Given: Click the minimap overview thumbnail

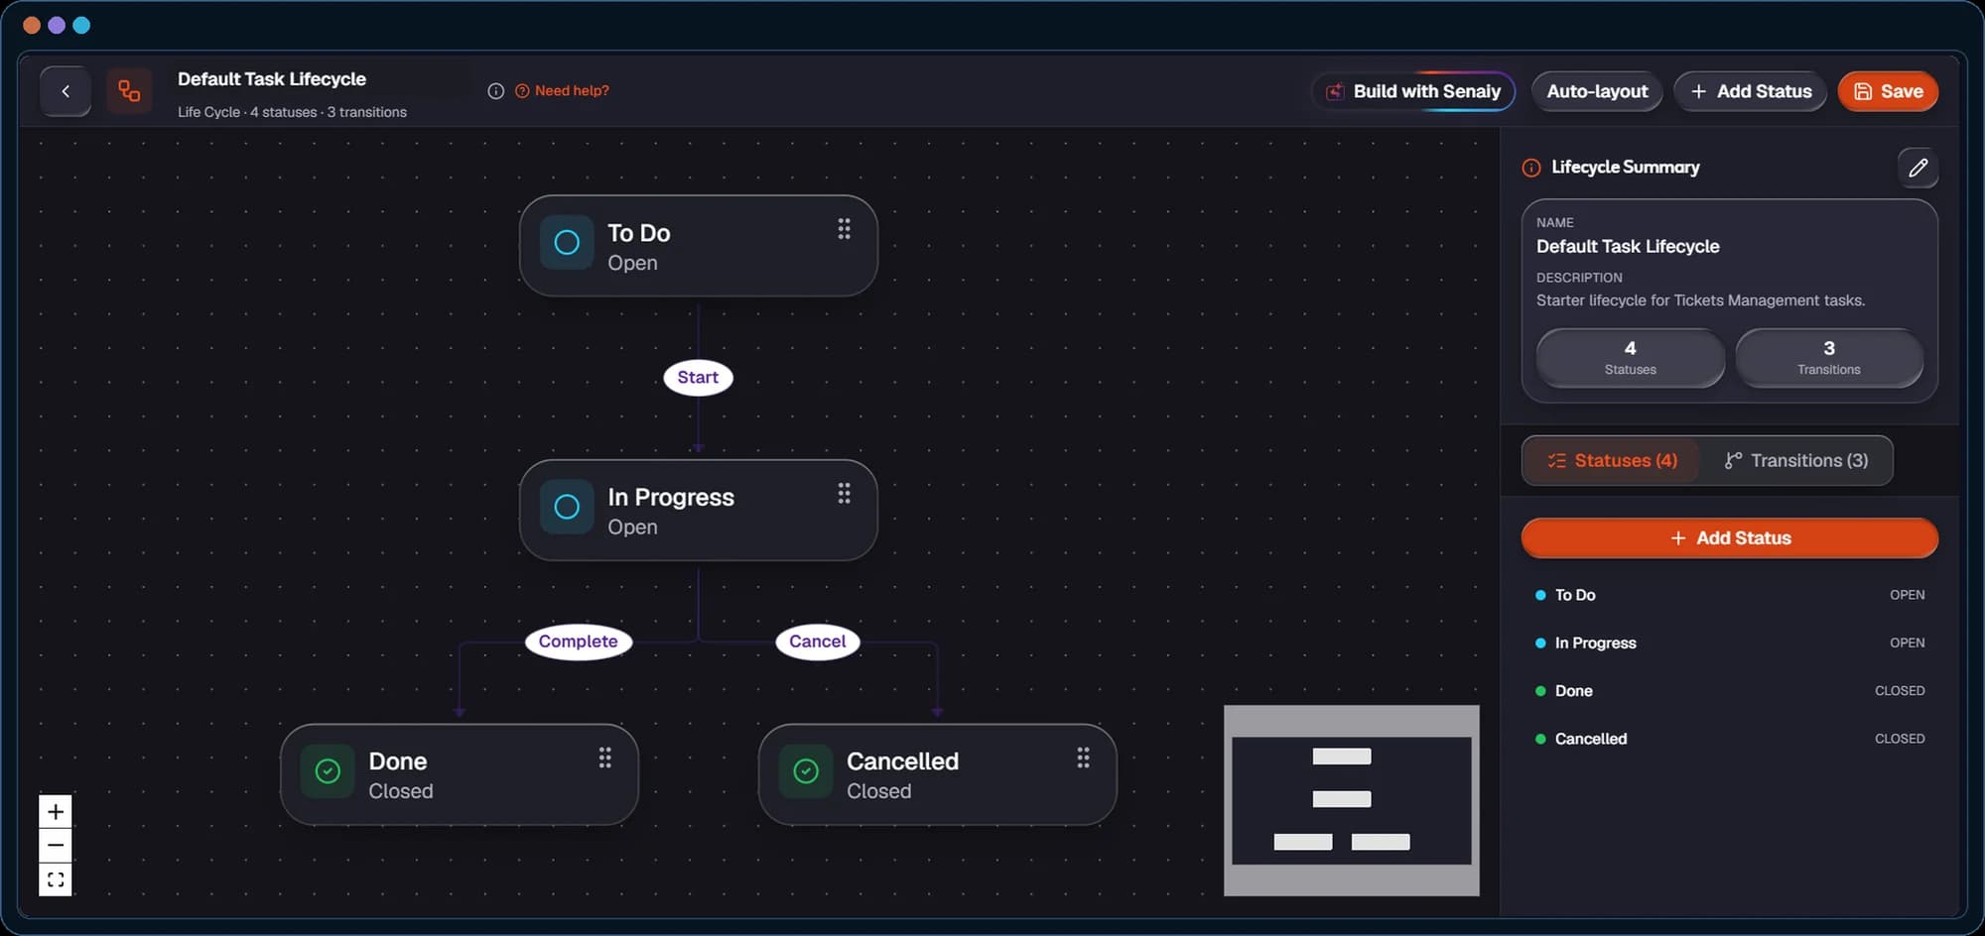Looking at the screenshot, I should (1351, 800).
